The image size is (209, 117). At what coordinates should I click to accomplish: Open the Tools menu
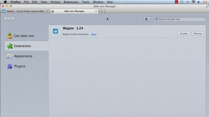tap(86, 2)
